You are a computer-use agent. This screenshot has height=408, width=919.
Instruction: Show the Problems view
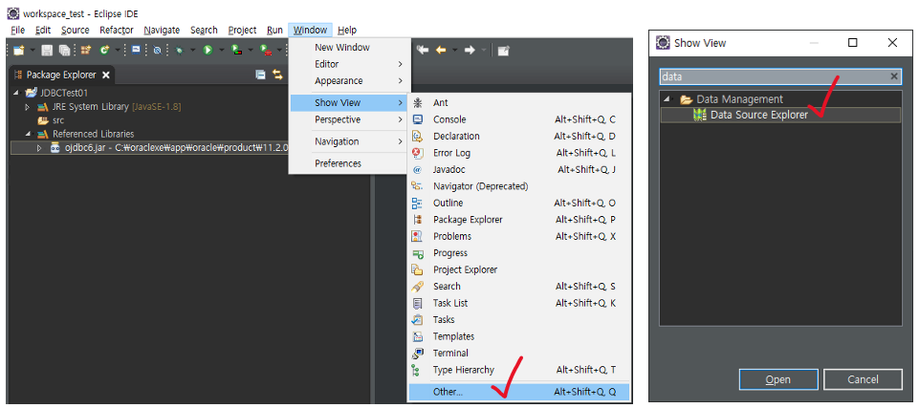tap(518, 237)
